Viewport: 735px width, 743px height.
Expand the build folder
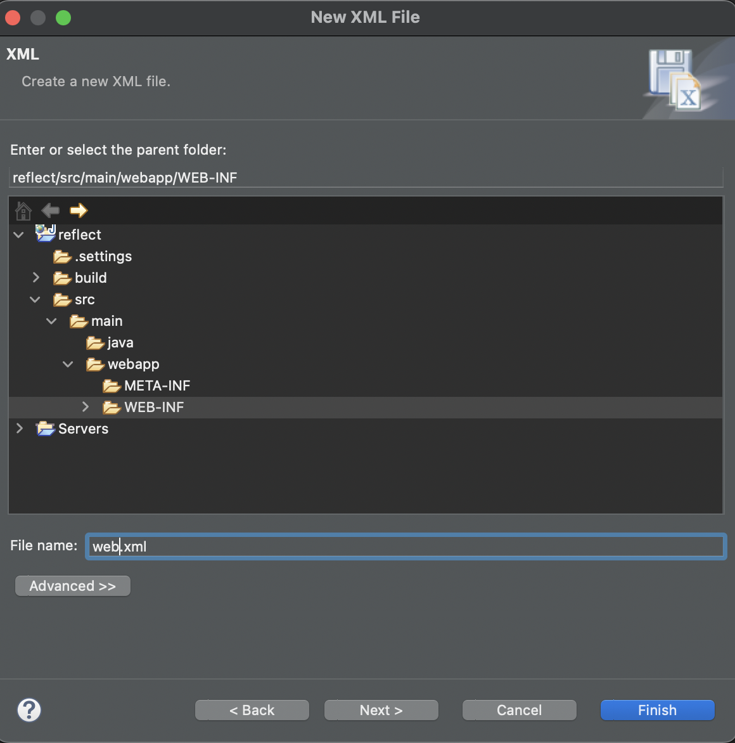tap(35, 277)
